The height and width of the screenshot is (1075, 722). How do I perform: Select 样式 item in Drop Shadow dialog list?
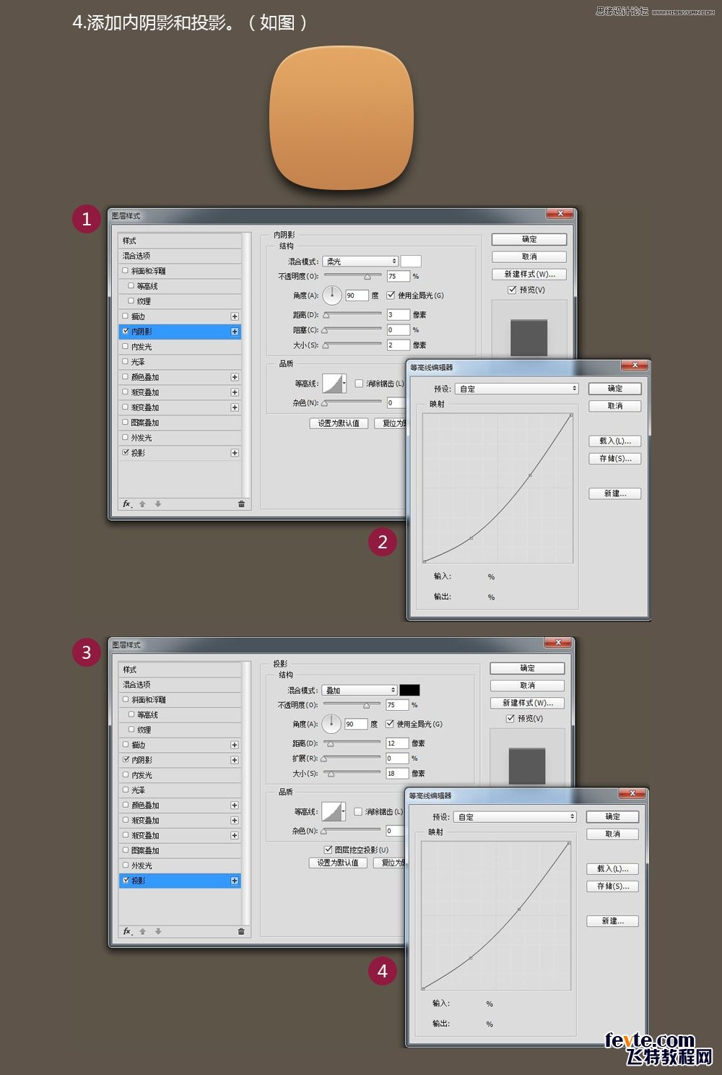tap(180, 669)
